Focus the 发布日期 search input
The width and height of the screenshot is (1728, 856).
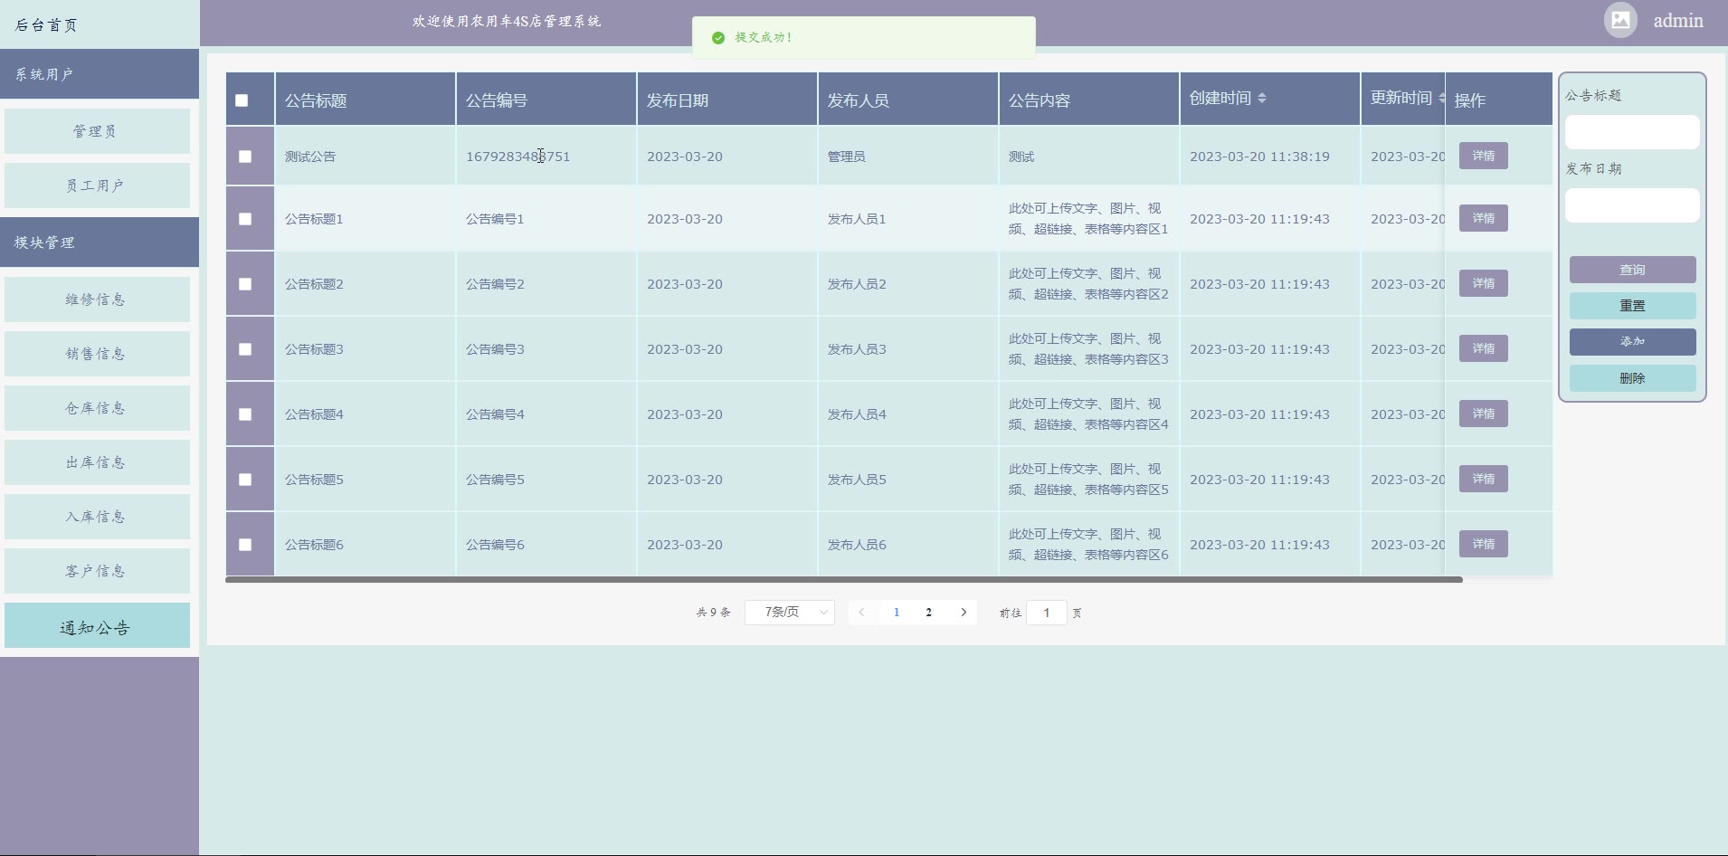point(1632,205)
